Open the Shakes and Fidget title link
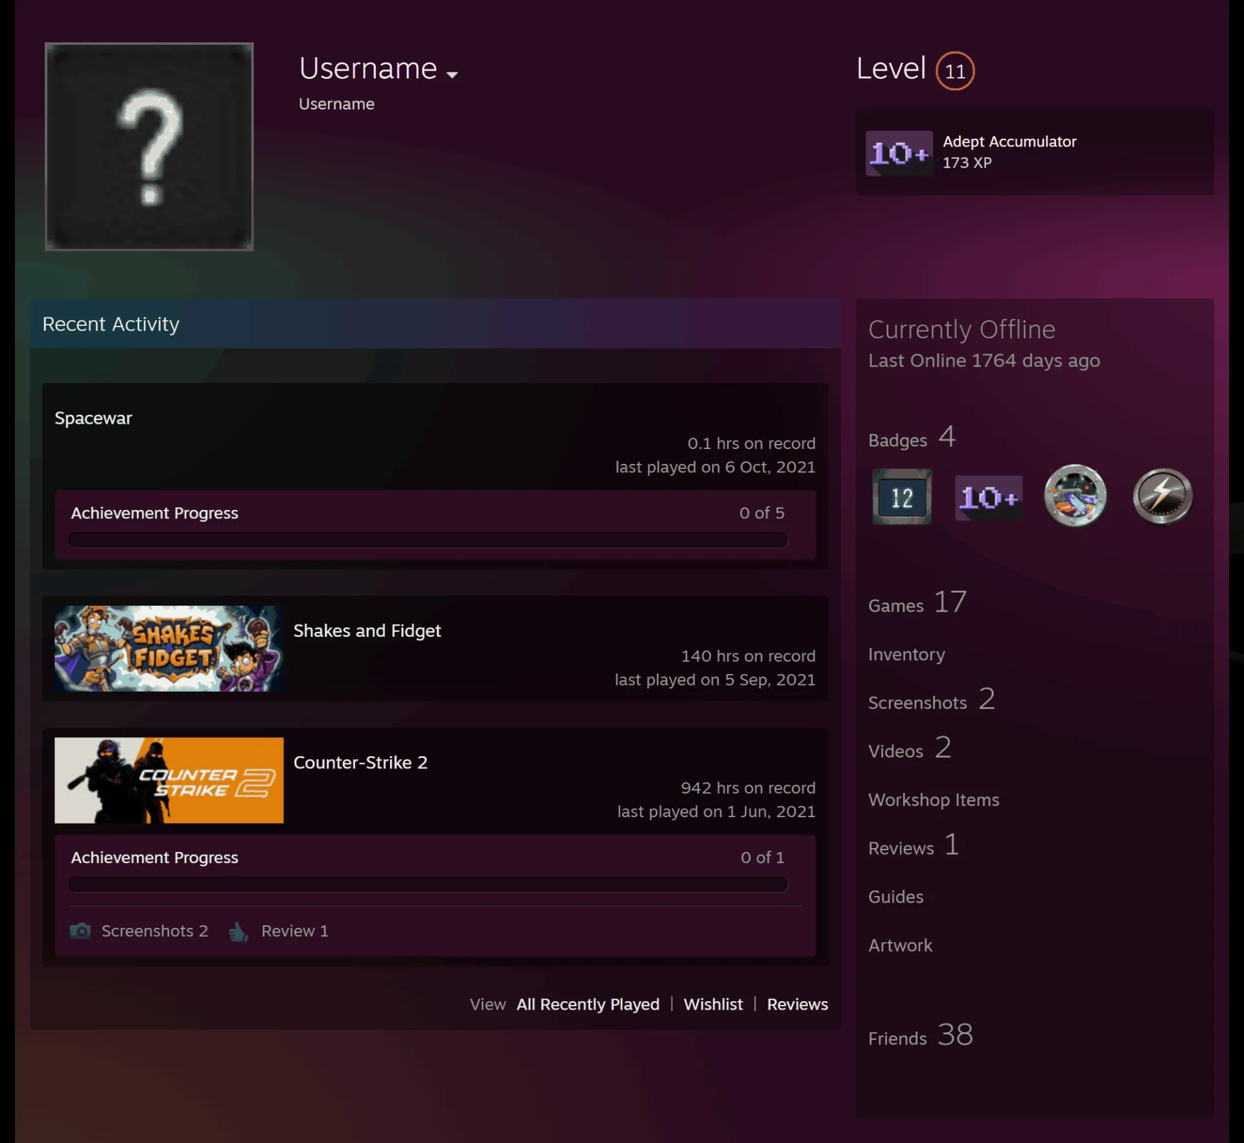 click(367, 630)
